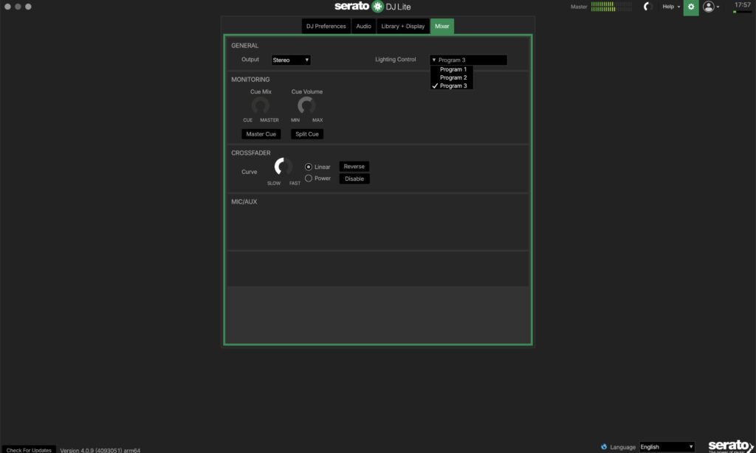Click the MONITORING section heading

click(250, 80)
